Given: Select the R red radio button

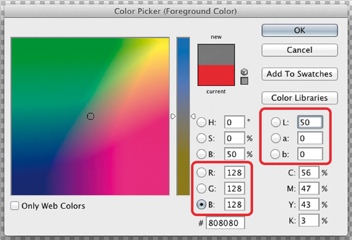Looking at the screenshot, I should (201, 173).
